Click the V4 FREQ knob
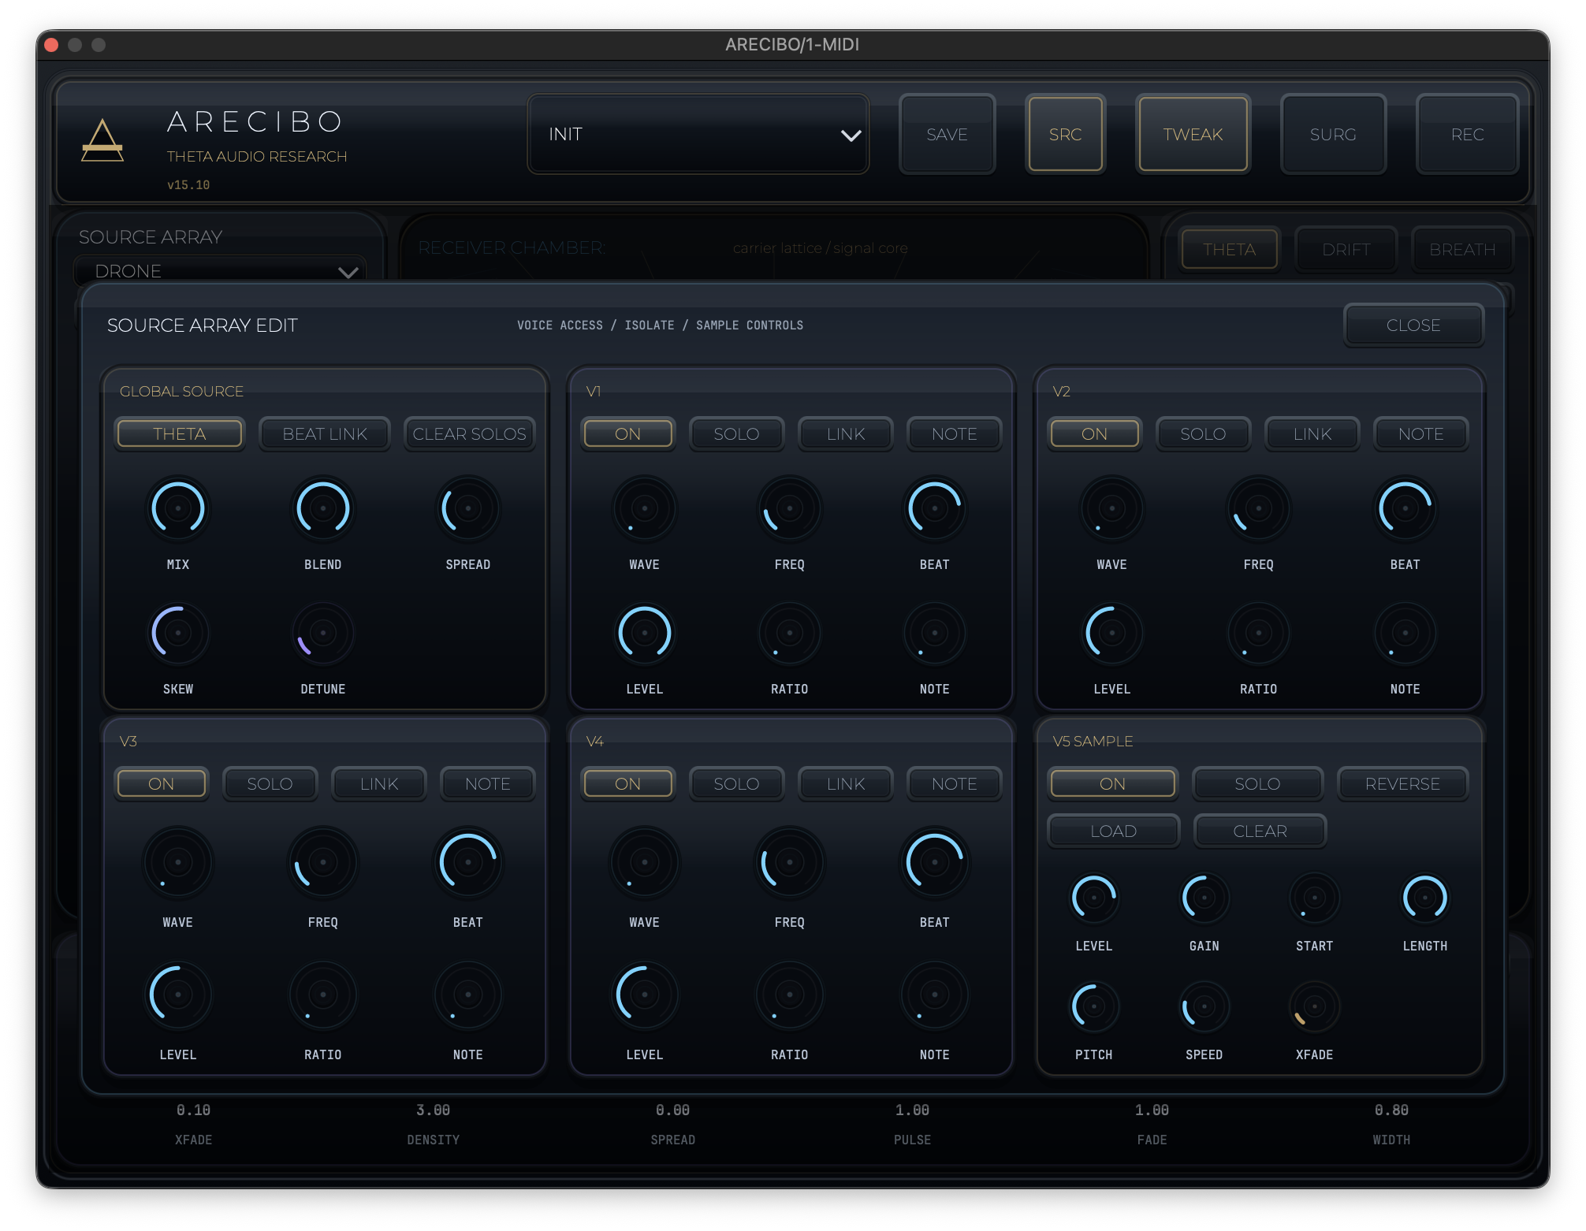 790,862
